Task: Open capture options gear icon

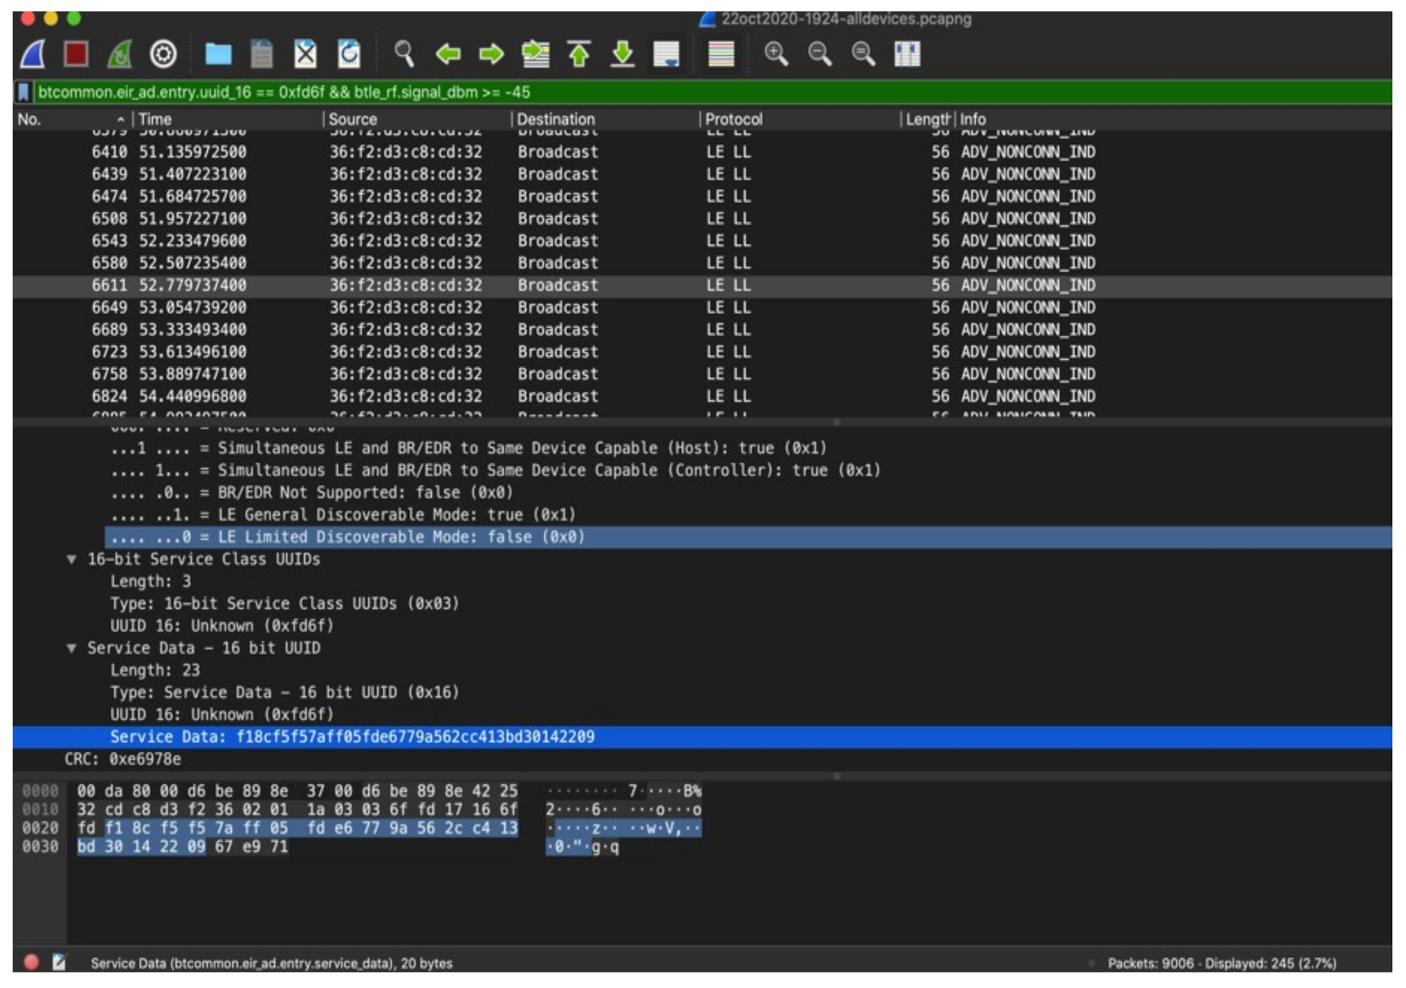Action: 163,54
